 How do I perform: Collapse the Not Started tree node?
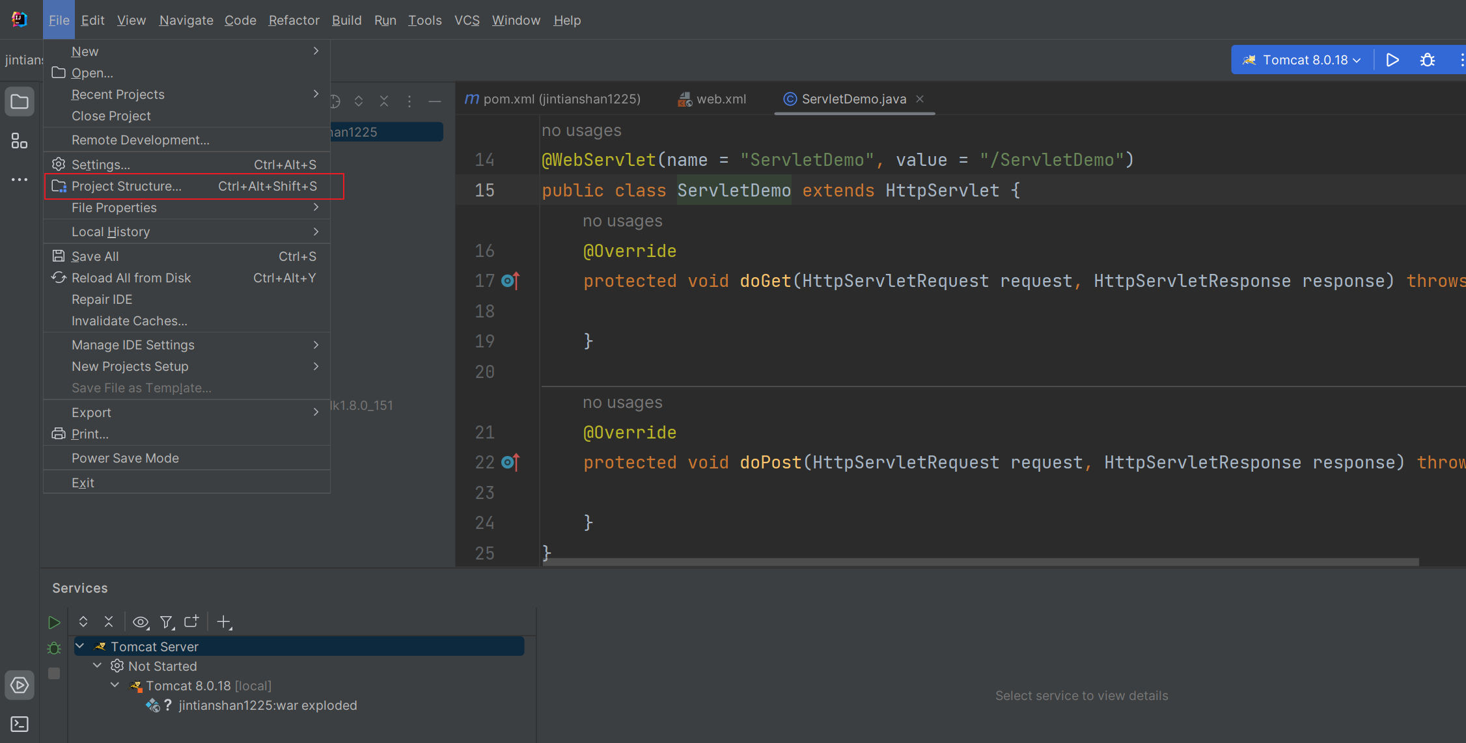[x=98, y=666]
